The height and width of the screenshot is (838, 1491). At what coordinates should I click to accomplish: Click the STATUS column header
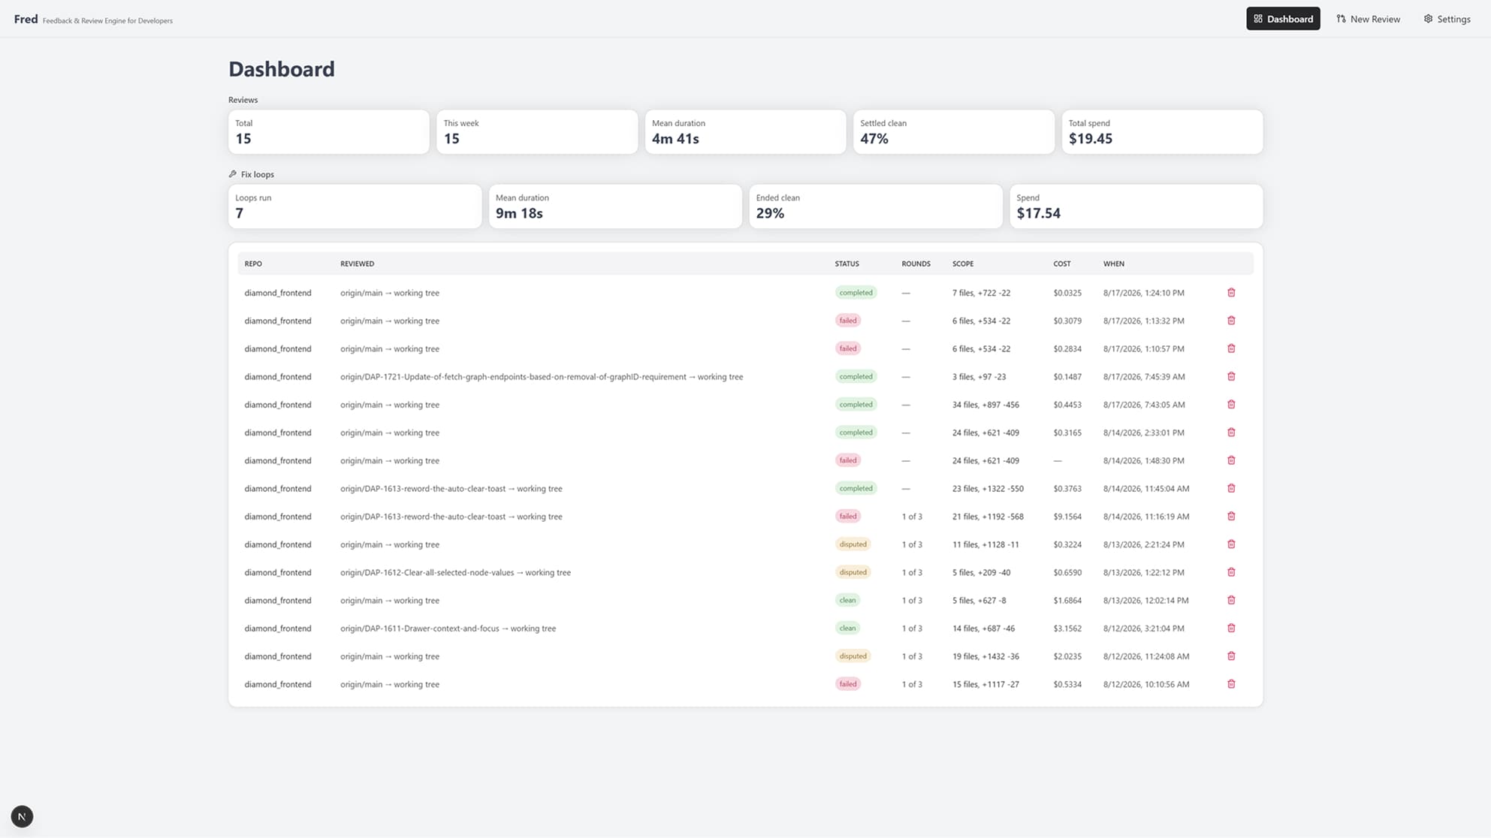847,264
